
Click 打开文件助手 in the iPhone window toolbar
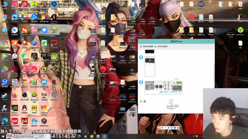pyautogui.click(x=161, y=47)
